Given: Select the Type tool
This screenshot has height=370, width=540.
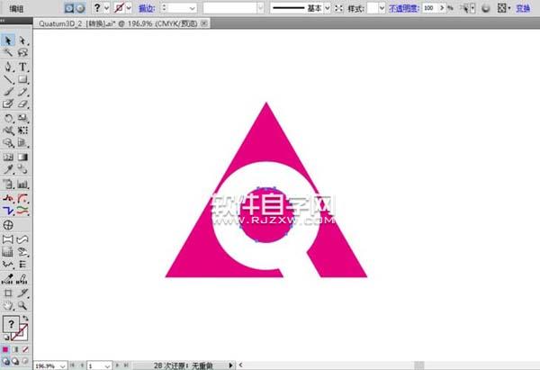Looking at the screenshot, I should [x=22, y=67].
